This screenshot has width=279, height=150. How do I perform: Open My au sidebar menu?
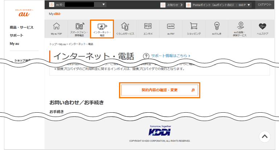click(15, 43)
